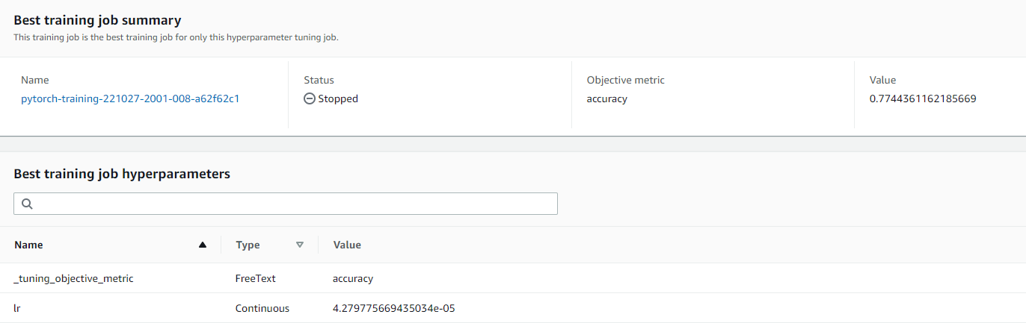Click the Value column header
The height and width of the screenshot is (323, 1026).
point(347,245)
